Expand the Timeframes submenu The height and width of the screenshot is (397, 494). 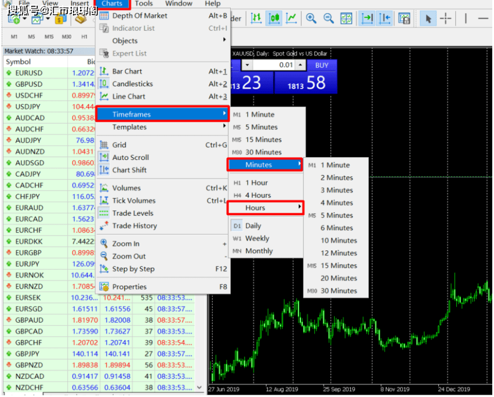[163, 114]
